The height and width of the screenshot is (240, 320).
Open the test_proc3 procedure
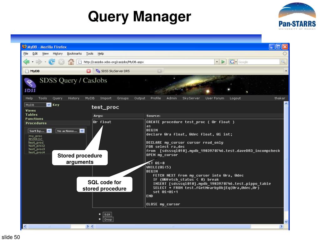[37, 149]
